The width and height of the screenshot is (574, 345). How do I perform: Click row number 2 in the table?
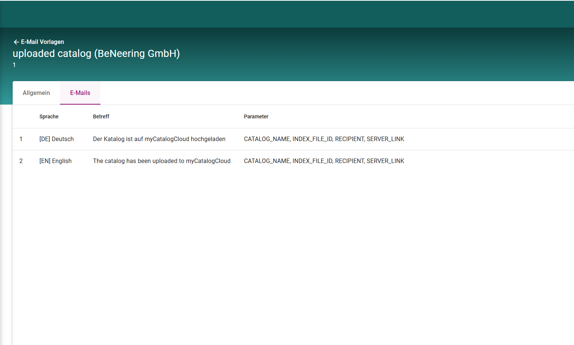[21, 161]
